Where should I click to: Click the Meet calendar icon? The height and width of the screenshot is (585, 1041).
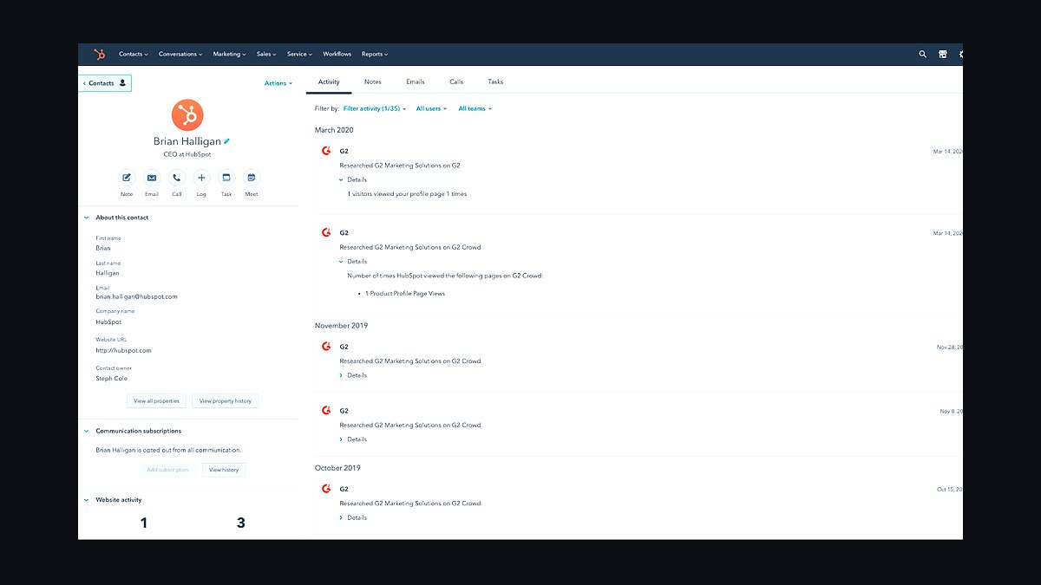click(x=252, y=178)
